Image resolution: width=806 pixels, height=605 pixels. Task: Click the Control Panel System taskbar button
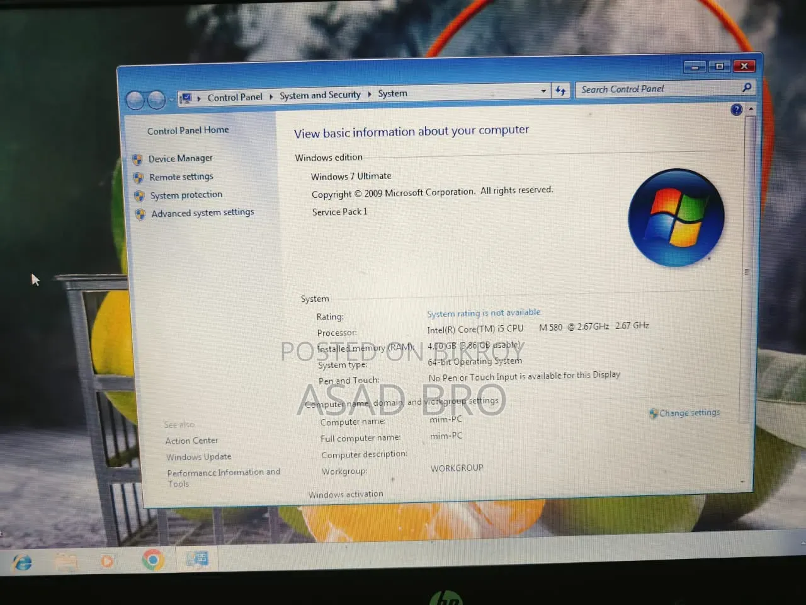(197, 558)
